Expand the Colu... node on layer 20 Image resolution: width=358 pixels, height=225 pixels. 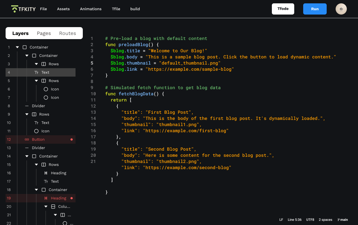tap(46, 206)
